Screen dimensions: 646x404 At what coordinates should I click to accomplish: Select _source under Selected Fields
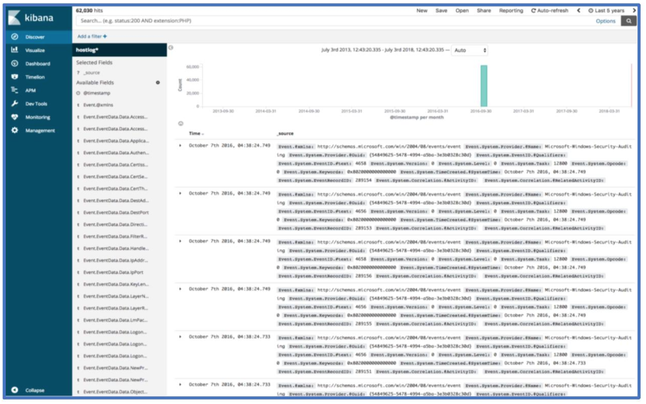(x=91, y=73)
